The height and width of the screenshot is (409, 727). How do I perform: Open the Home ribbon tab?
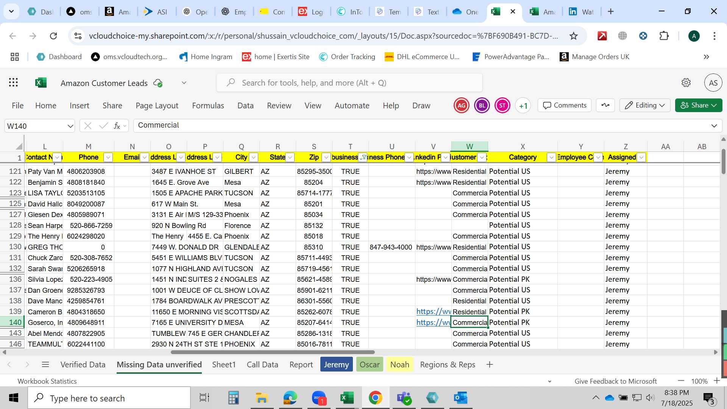(x=46, y=106)
